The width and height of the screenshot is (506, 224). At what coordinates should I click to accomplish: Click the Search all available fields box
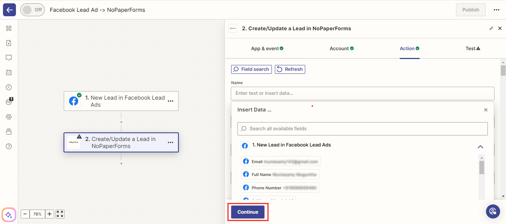coord(363,129)
